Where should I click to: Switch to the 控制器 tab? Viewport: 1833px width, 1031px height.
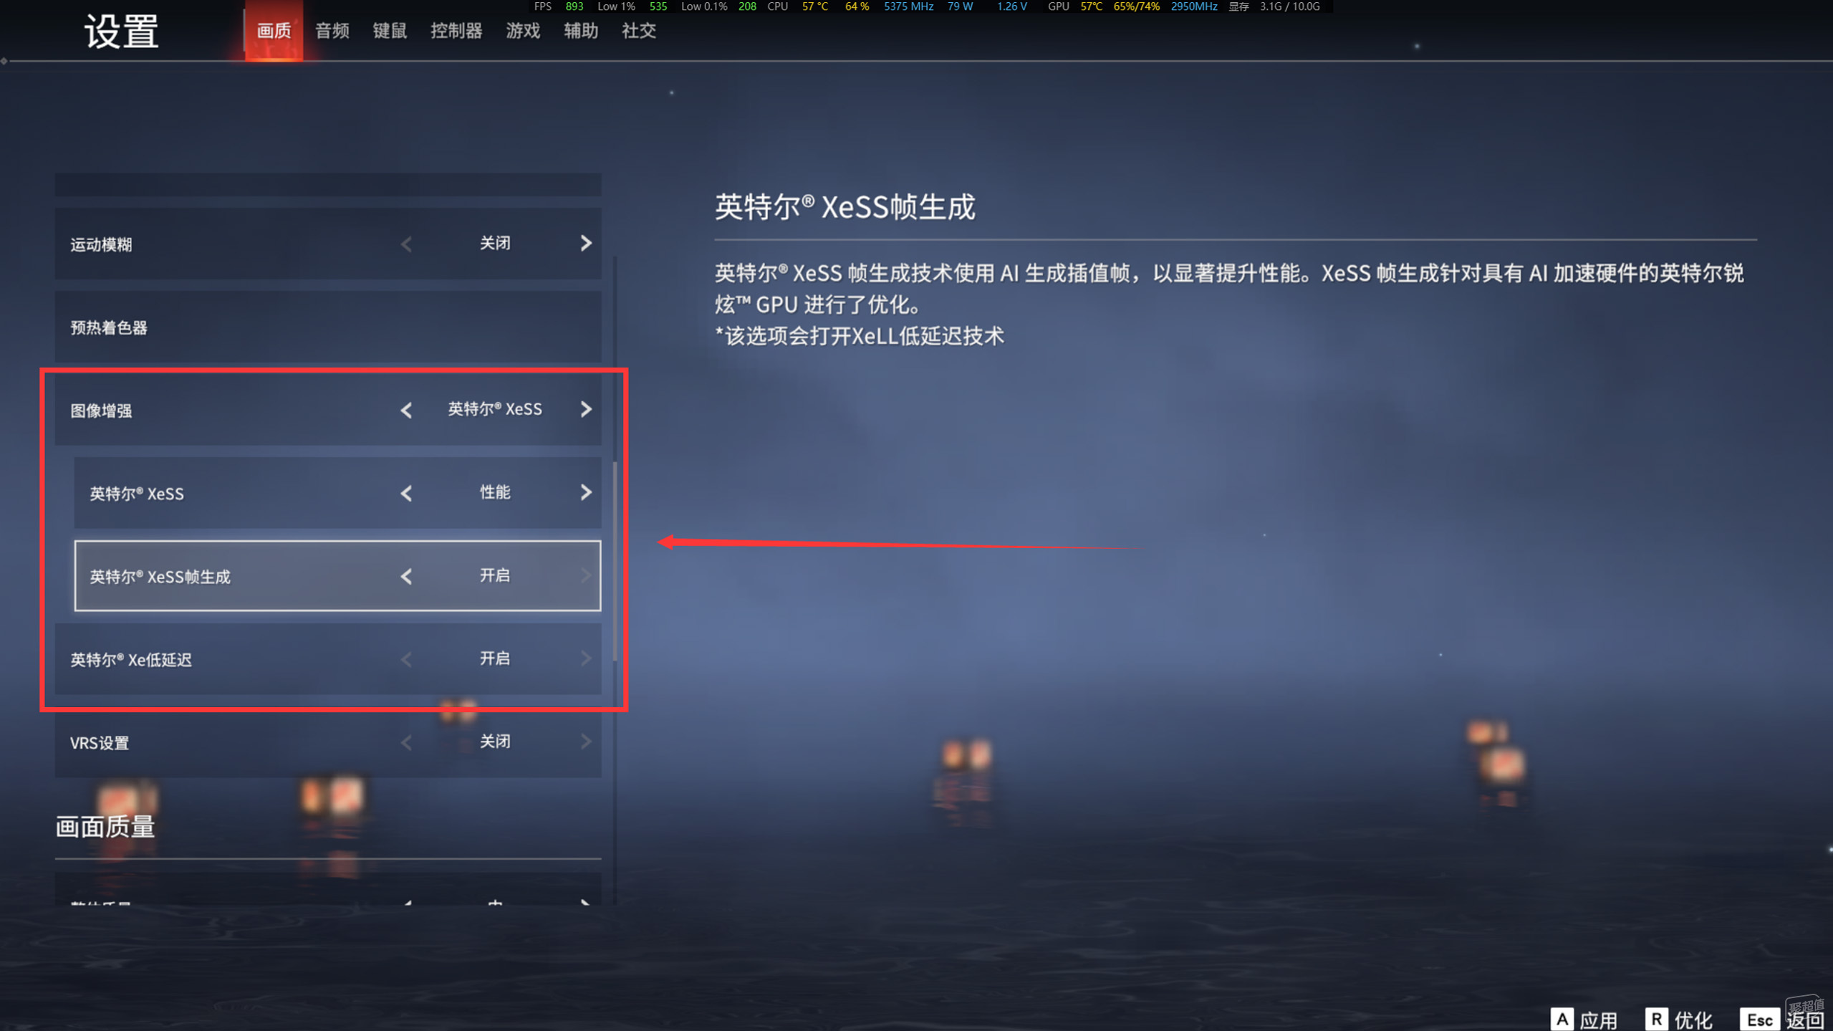coord(456,31)
